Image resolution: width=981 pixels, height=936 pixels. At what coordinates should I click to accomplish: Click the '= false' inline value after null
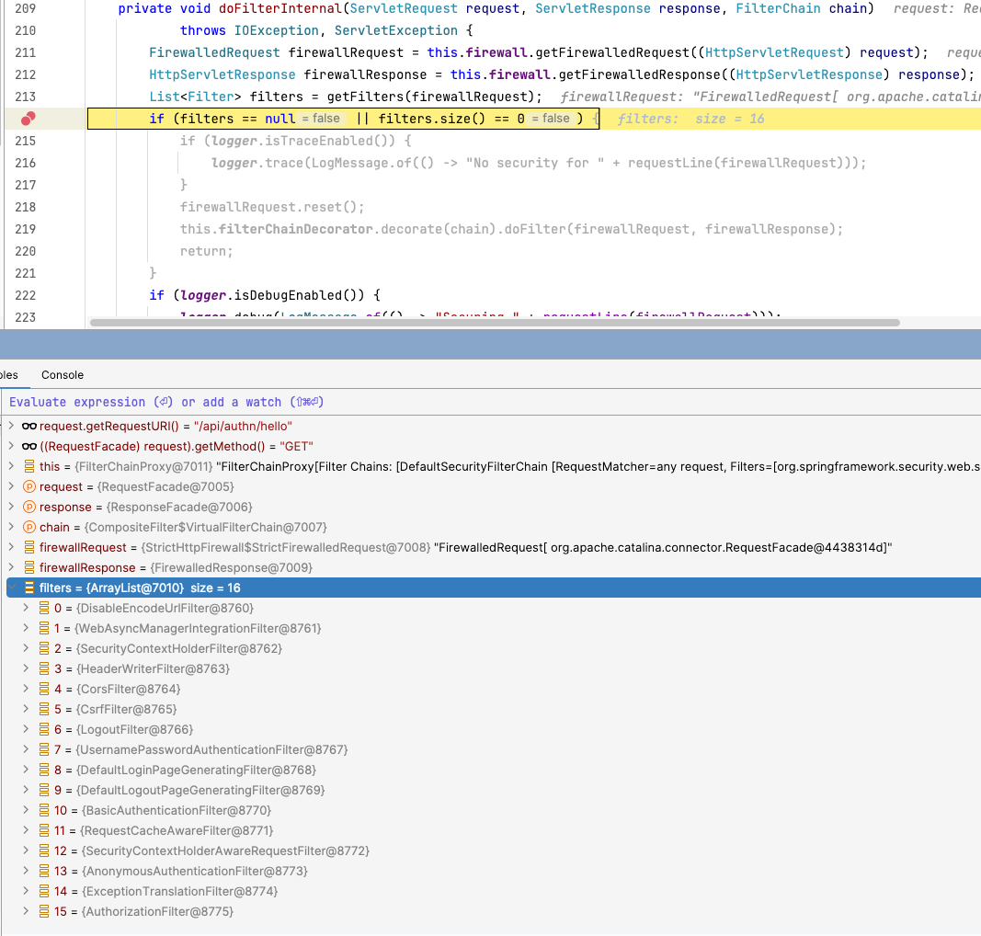(x=321, y=119)
